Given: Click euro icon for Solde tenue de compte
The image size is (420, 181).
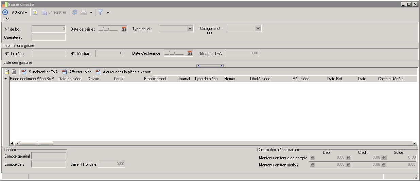Looking at the screenshot, I should pos(384,158).
